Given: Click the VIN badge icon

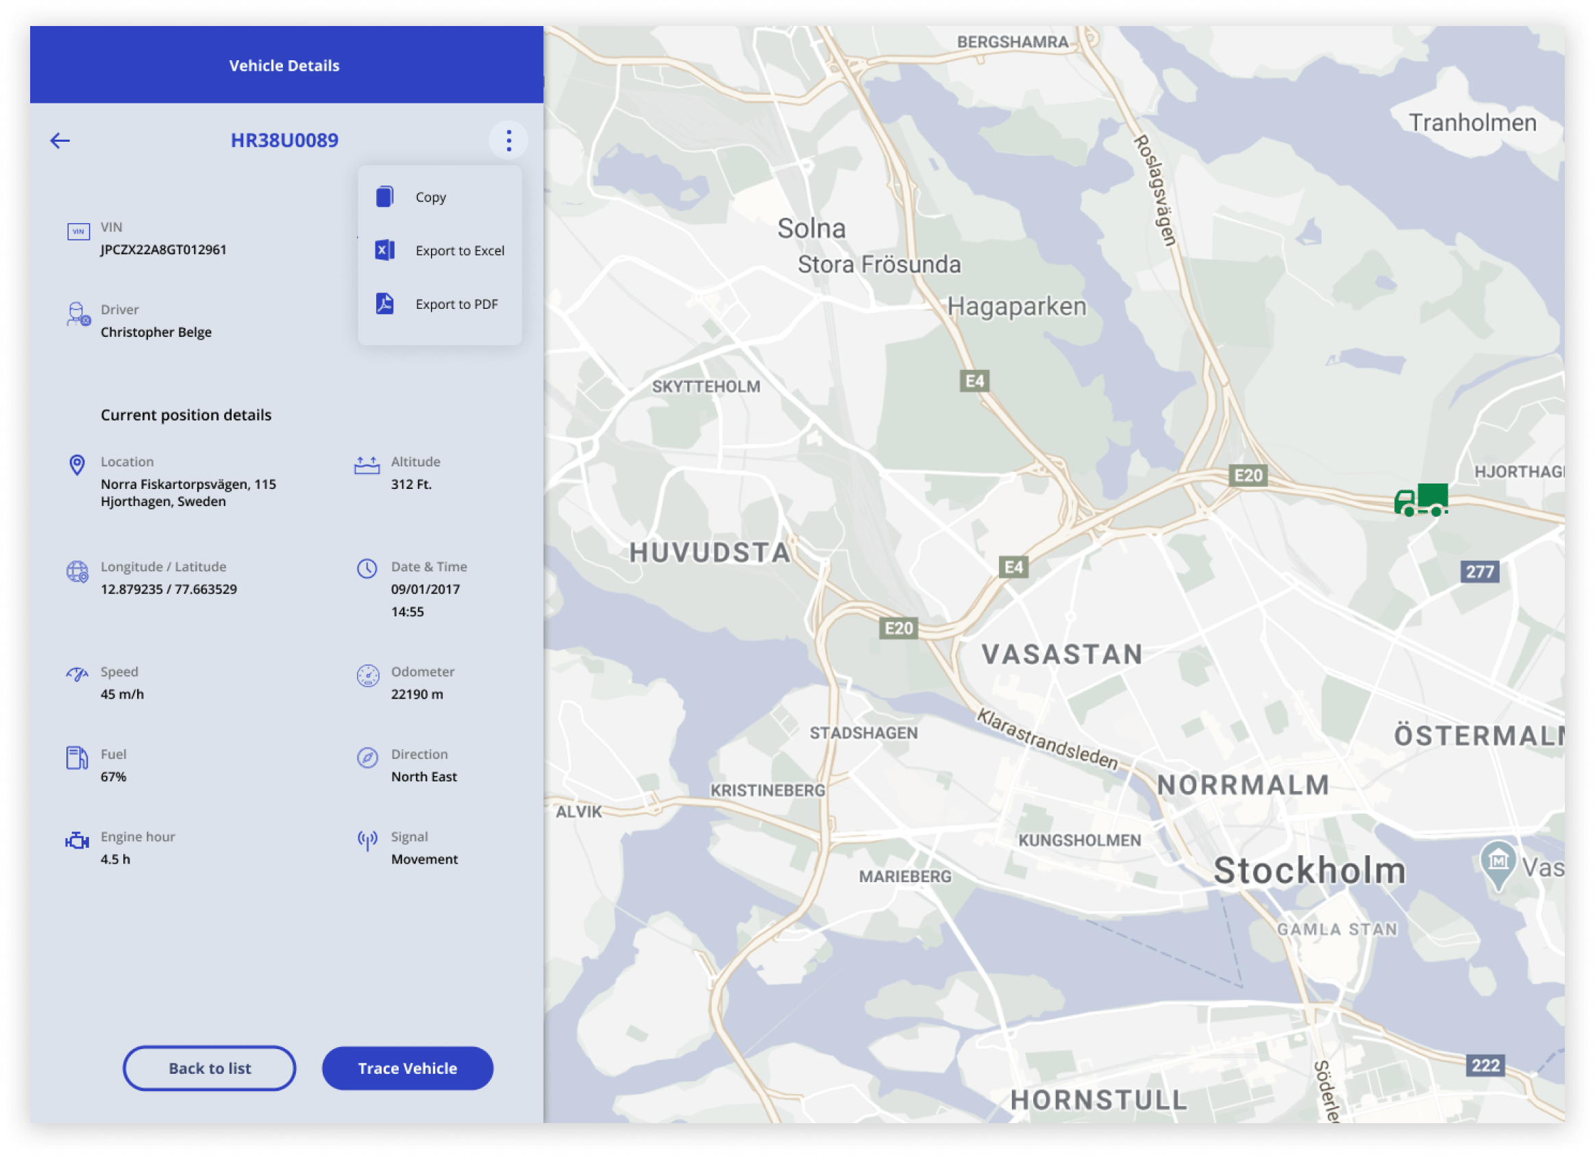Looking at the screenshot, I should click(x=78, y=231).
